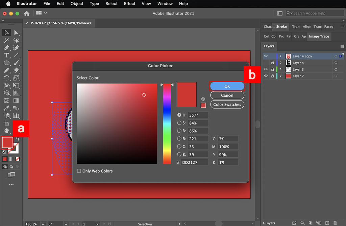Image resolution: width=346 pixels, height=226 pixels.
Task: Confirm color with OK button
Action: click(227, 86)
